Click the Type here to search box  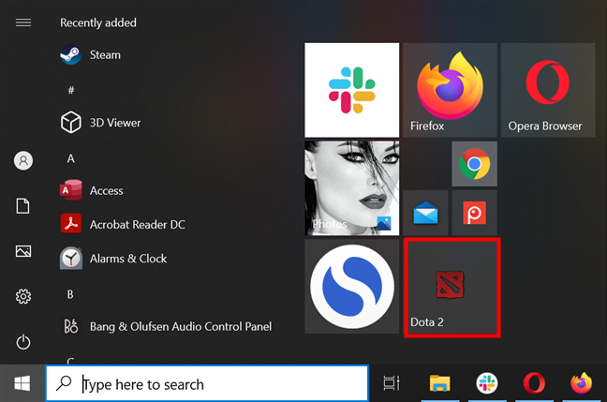207,383
